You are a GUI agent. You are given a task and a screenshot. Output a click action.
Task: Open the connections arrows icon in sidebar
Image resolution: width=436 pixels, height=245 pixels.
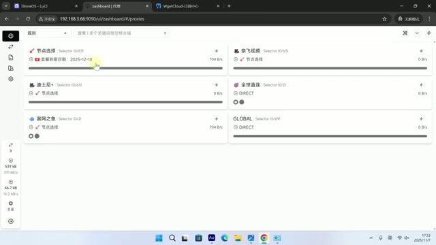[x=11, y=47]
